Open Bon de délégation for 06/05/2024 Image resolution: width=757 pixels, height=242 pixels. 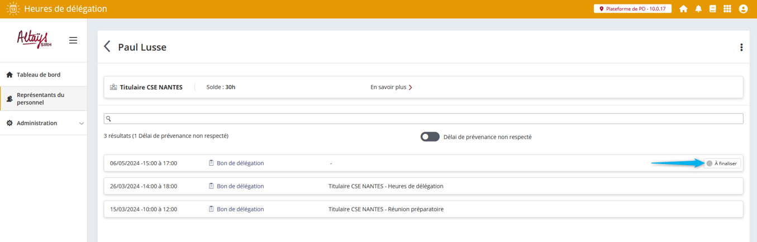[x=240, y=163]
